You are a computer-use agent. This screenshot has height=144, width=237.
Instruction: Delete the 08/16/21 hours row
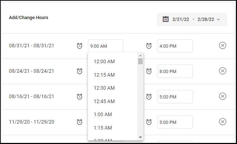(223, 96)
